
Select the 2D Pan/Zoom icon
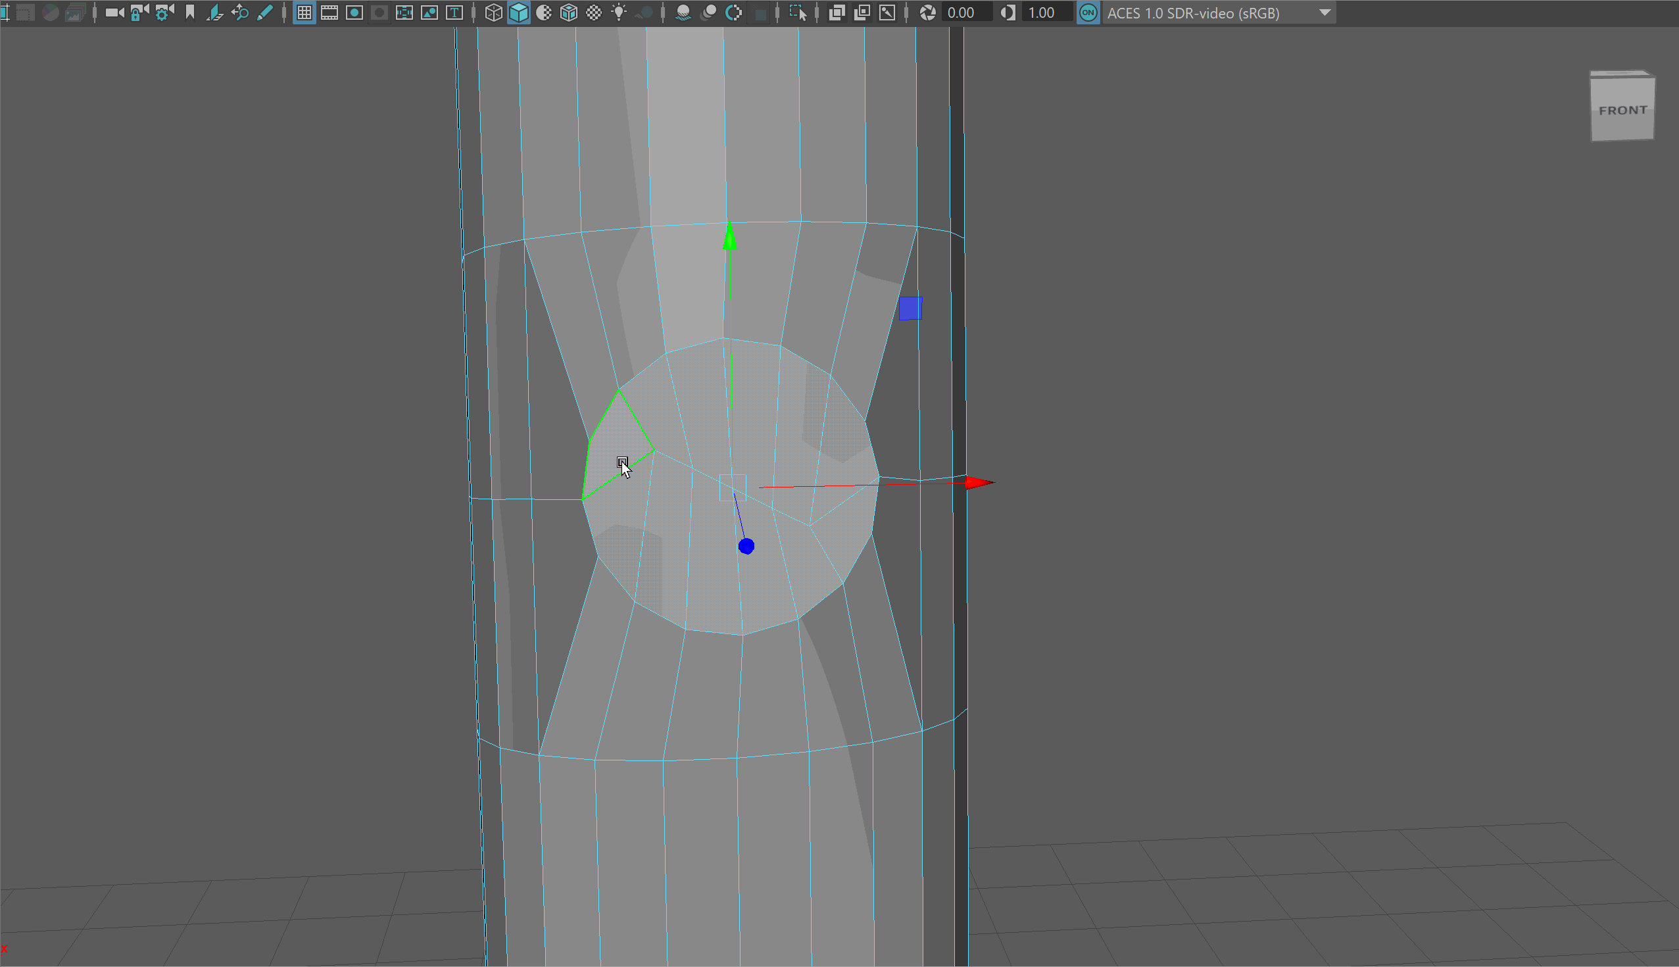click(239, 12)
